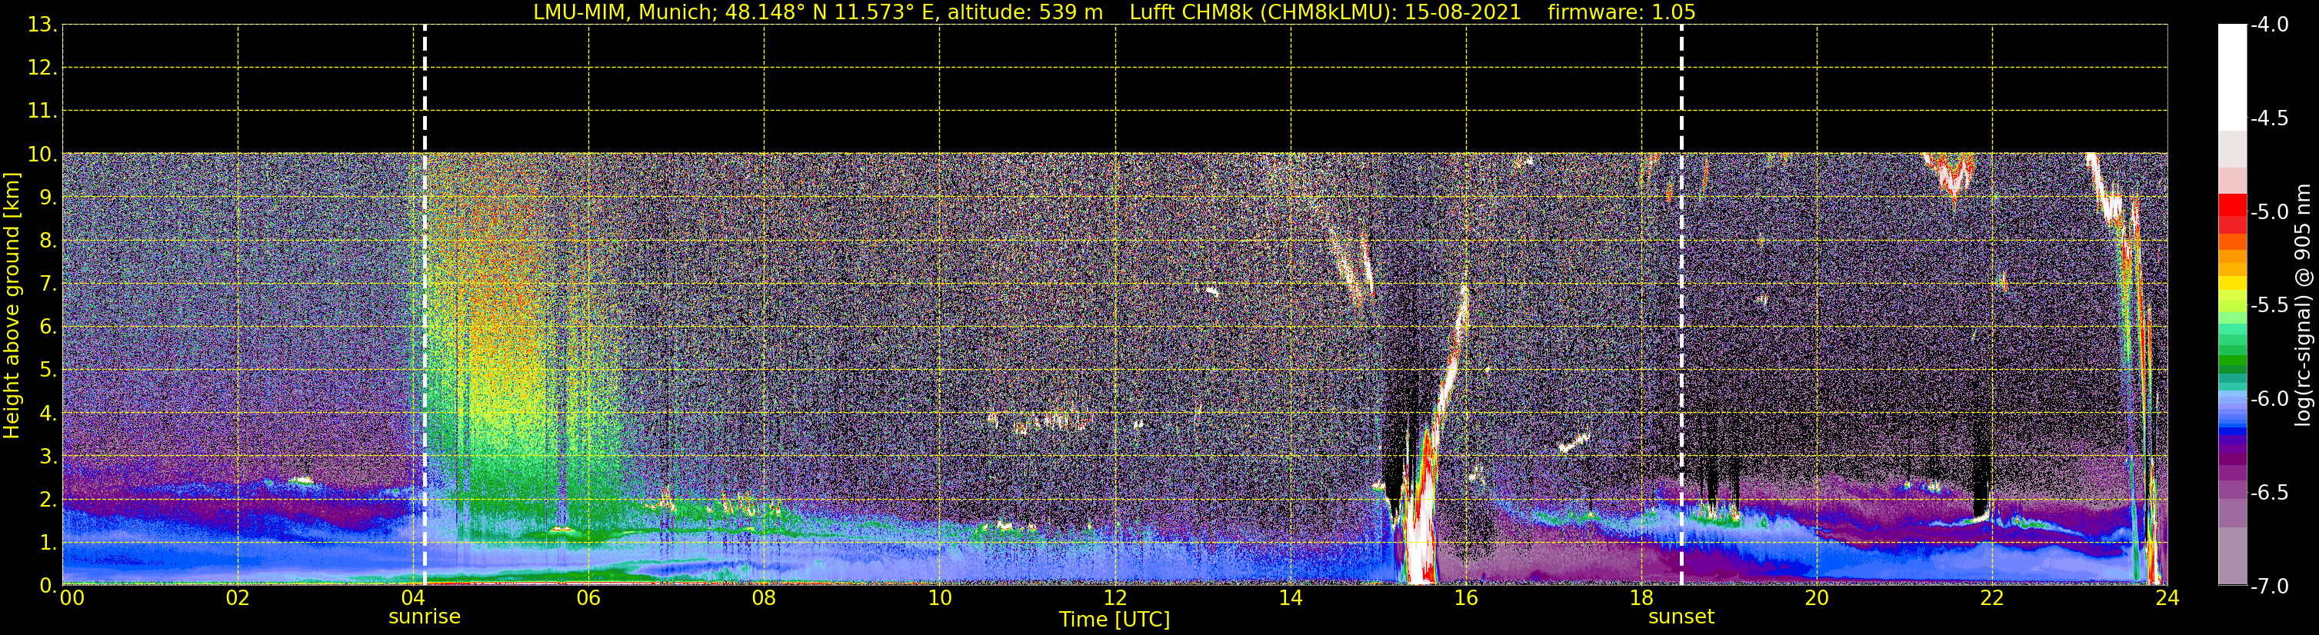Click the '16' time tick label
2319x635 pixels.
[1465, 598]
